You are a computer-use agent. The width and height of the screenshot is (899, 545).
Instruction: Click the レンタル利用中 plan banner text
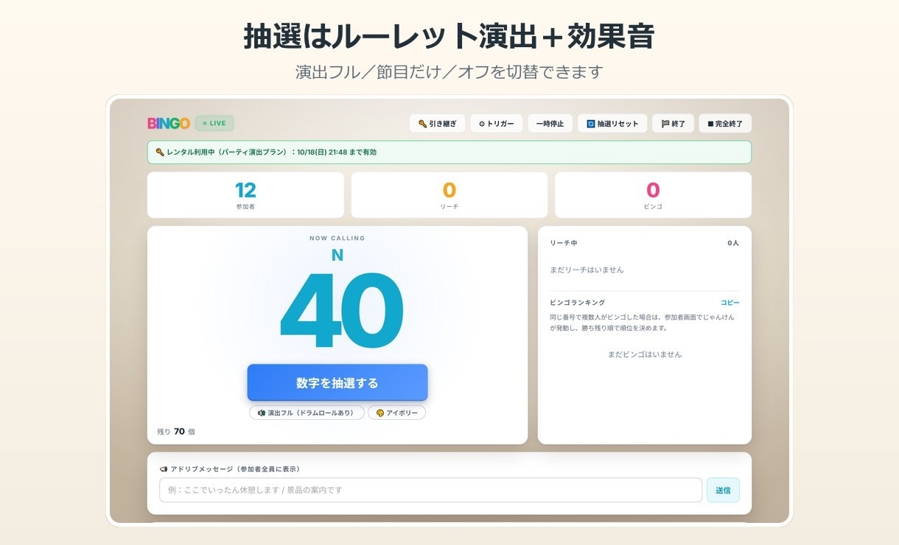(x=271, y=152)
